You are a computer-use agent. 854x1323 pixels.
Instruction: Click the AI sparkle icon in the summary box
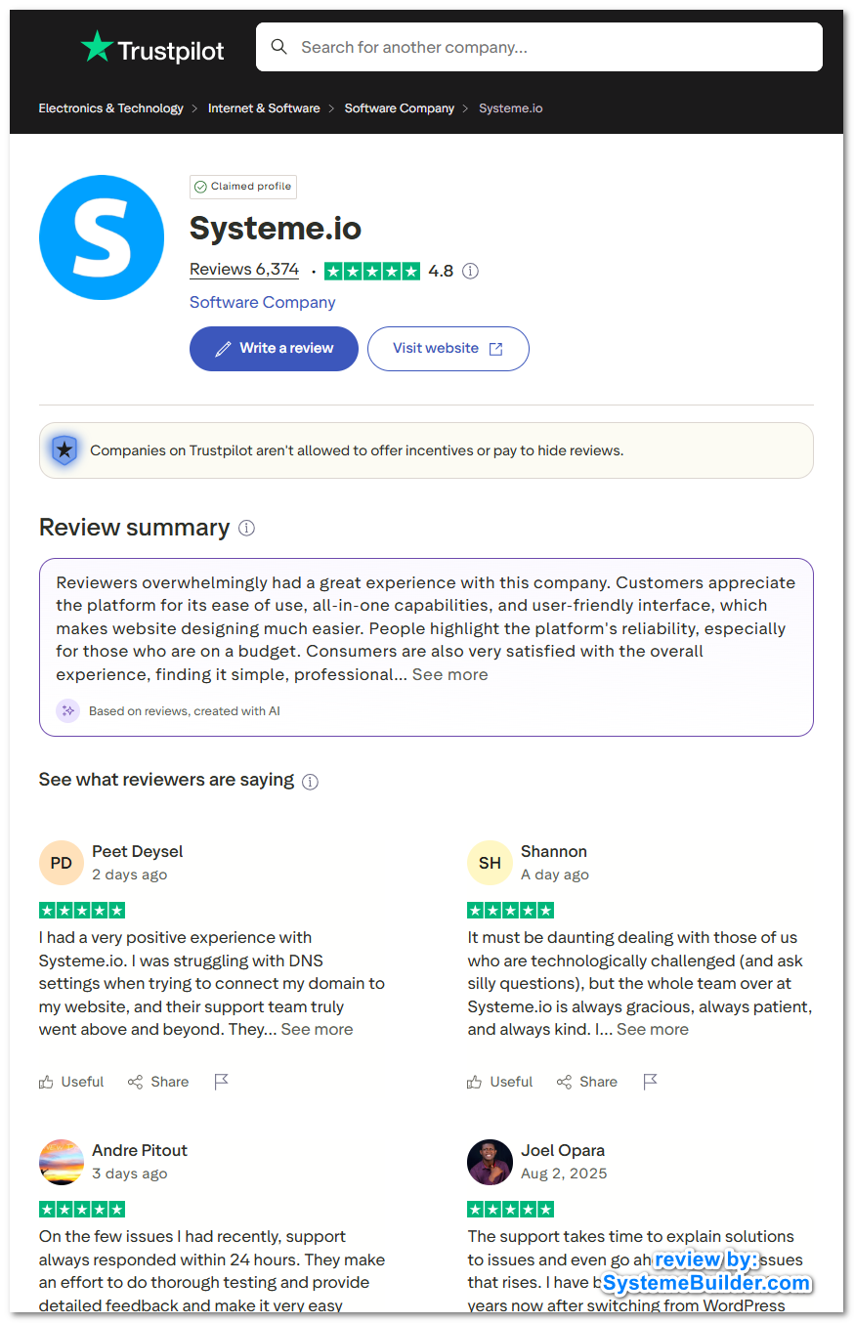66,710
